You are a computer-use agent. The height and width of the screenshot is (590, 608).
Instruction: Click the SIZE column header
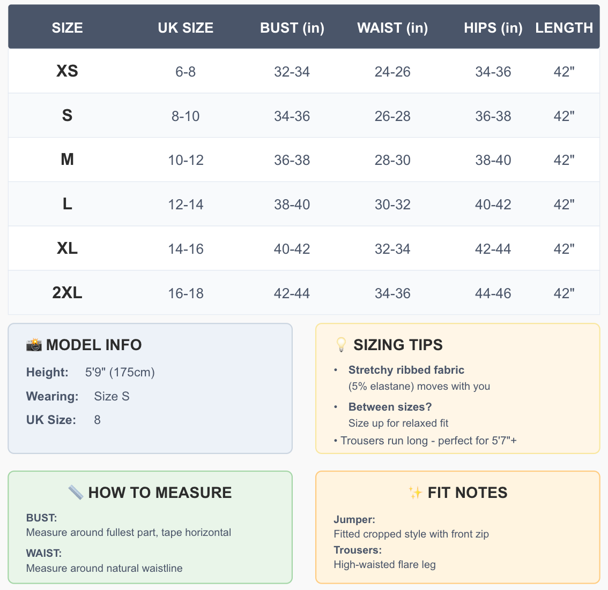[x=67, y=28]
